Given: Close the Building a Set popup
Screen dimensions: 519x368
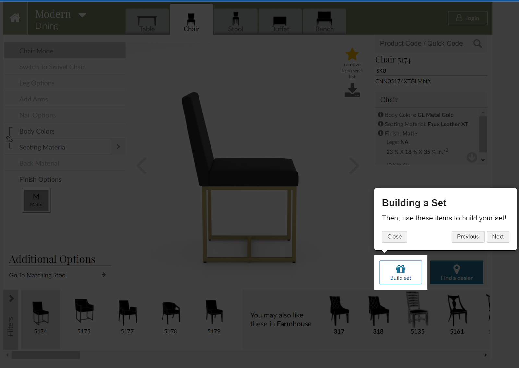Looking at the screenshot, I should coord(394,237).
